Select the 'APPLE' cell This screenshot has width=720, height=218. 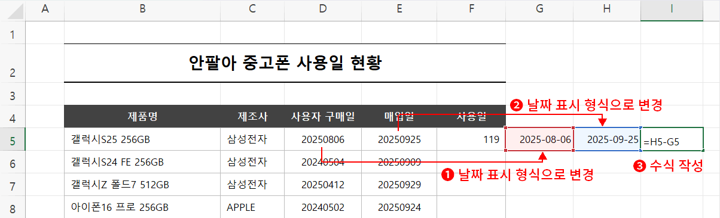tap(252, 207)
